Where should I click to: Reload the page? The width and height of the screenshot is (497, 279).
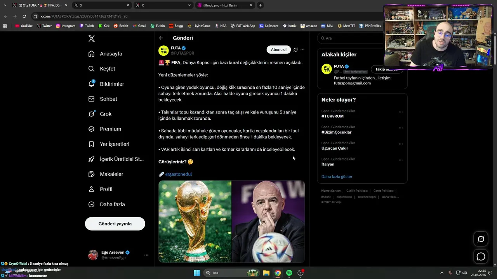point(24,16)
